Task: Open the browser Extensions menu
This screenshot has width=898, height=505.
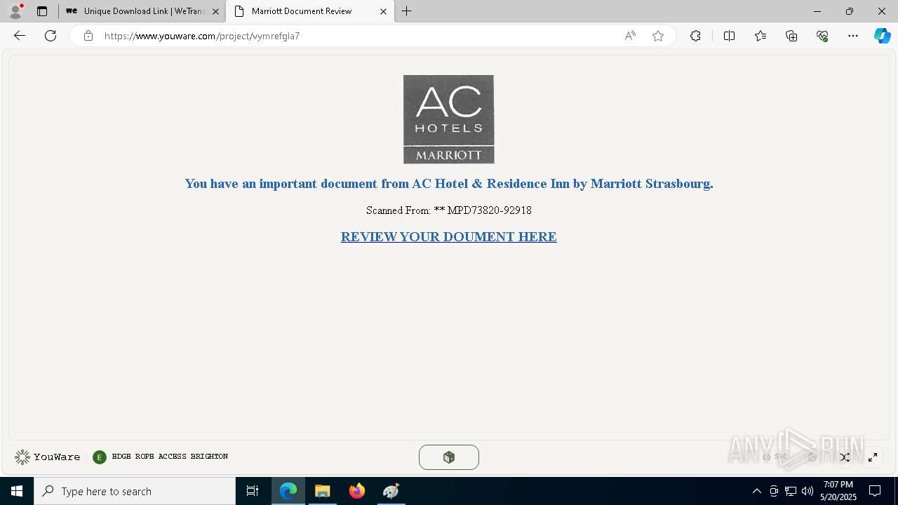Action: (695, 36)
